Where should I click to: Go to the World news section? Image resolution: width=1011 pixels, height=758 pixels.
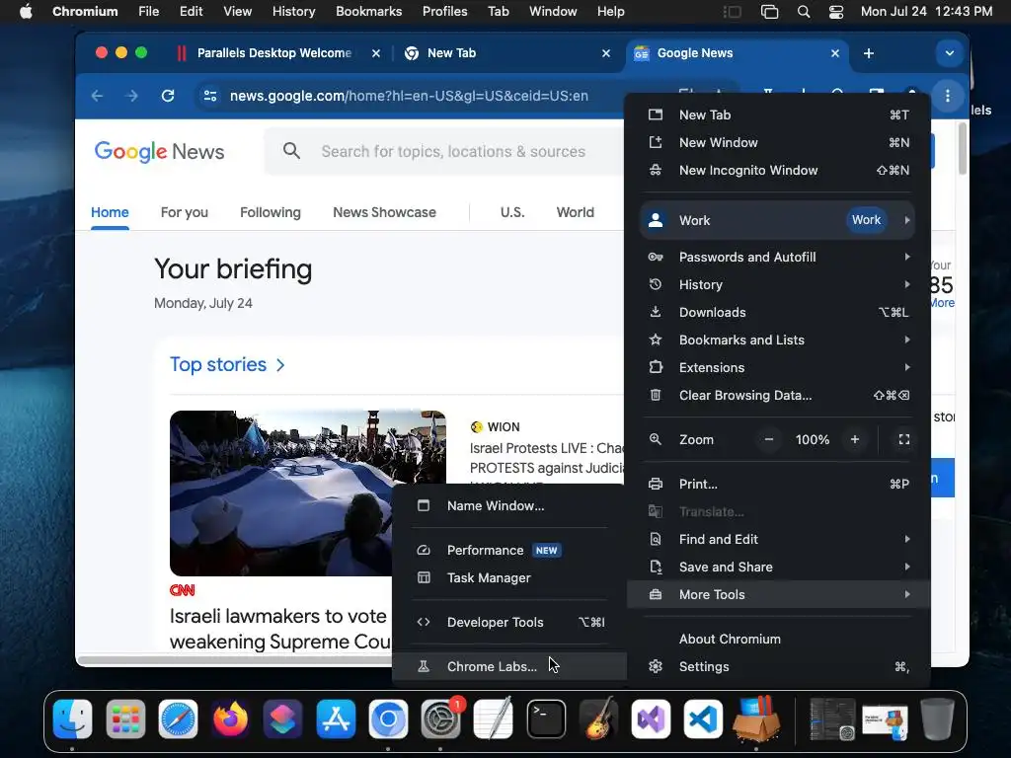click(576, 213)
